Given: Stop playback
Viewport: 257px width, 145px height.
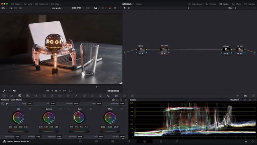Looking at the screenshot, I should 56,91.
